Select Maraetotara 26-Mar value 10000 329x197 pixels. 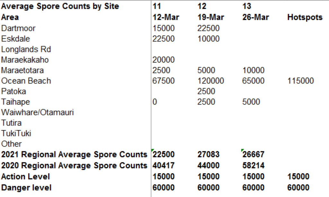pyautogui.click(x=253, y=70)
